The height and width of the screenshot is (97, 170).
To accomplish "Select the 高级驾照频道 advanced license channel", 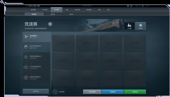I will coord(37,78).
